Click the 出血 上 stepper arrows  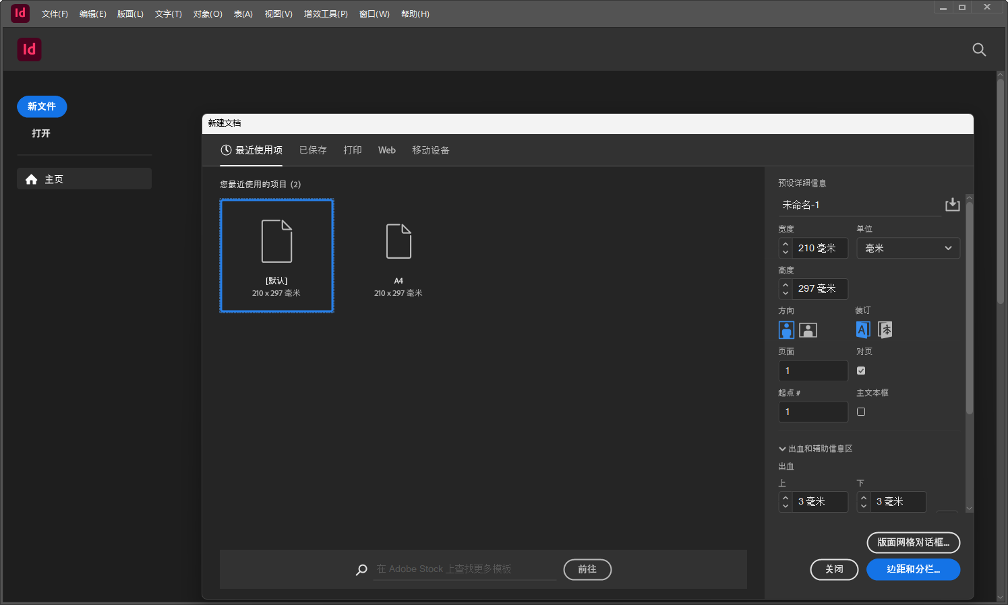click(785, 502)
